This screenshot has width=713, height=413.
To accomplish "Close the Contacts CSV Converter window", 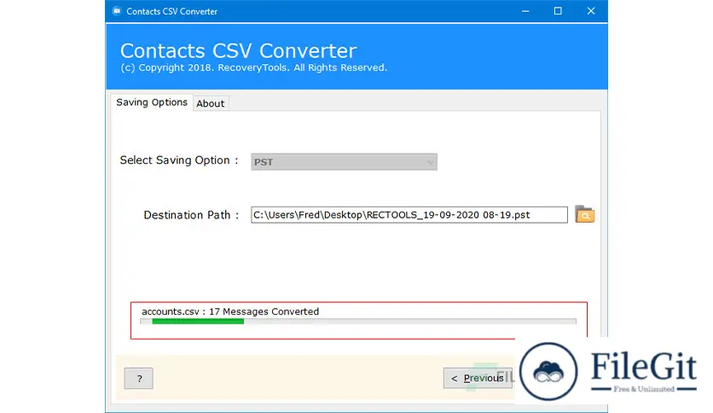I will click(x=591, y=11).
